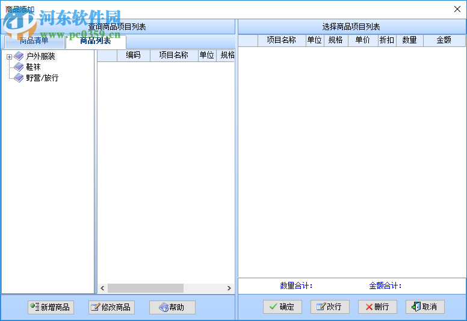
Task: Click the 改行 edit row button
Action: [330, 307]
